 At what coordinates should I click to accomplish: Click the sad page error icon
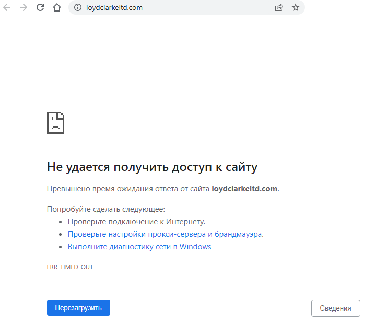coord(55,123)
